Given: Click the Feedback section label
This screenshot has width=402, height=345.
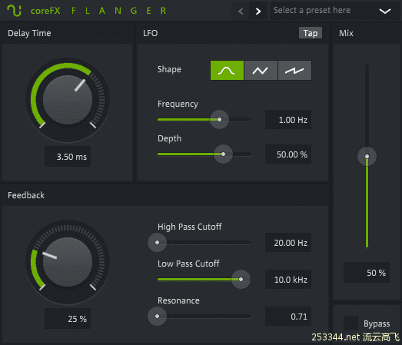Looking at the screenshot, I should coord(26,195).
